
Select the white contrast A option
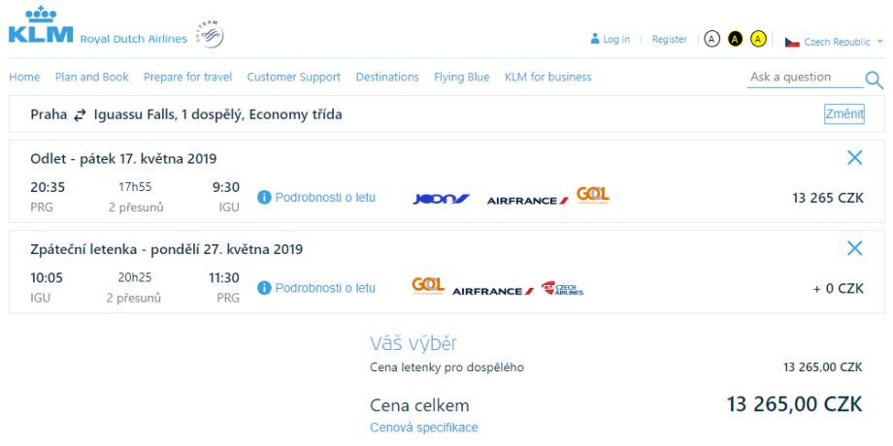pyautogui.click(x=712, y=40)
